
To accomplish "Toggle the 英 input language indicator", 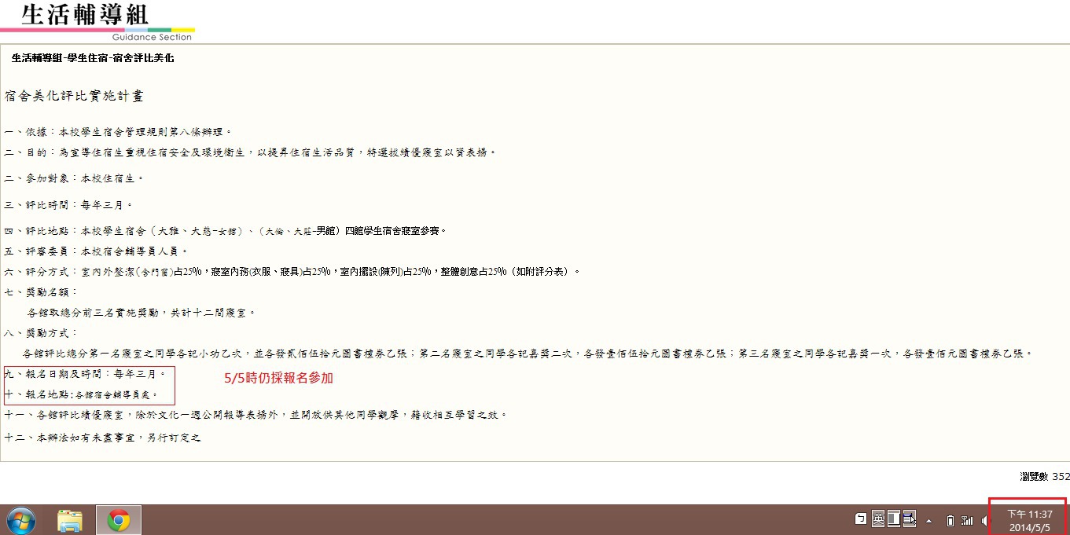I will click(x=878, y=519).
